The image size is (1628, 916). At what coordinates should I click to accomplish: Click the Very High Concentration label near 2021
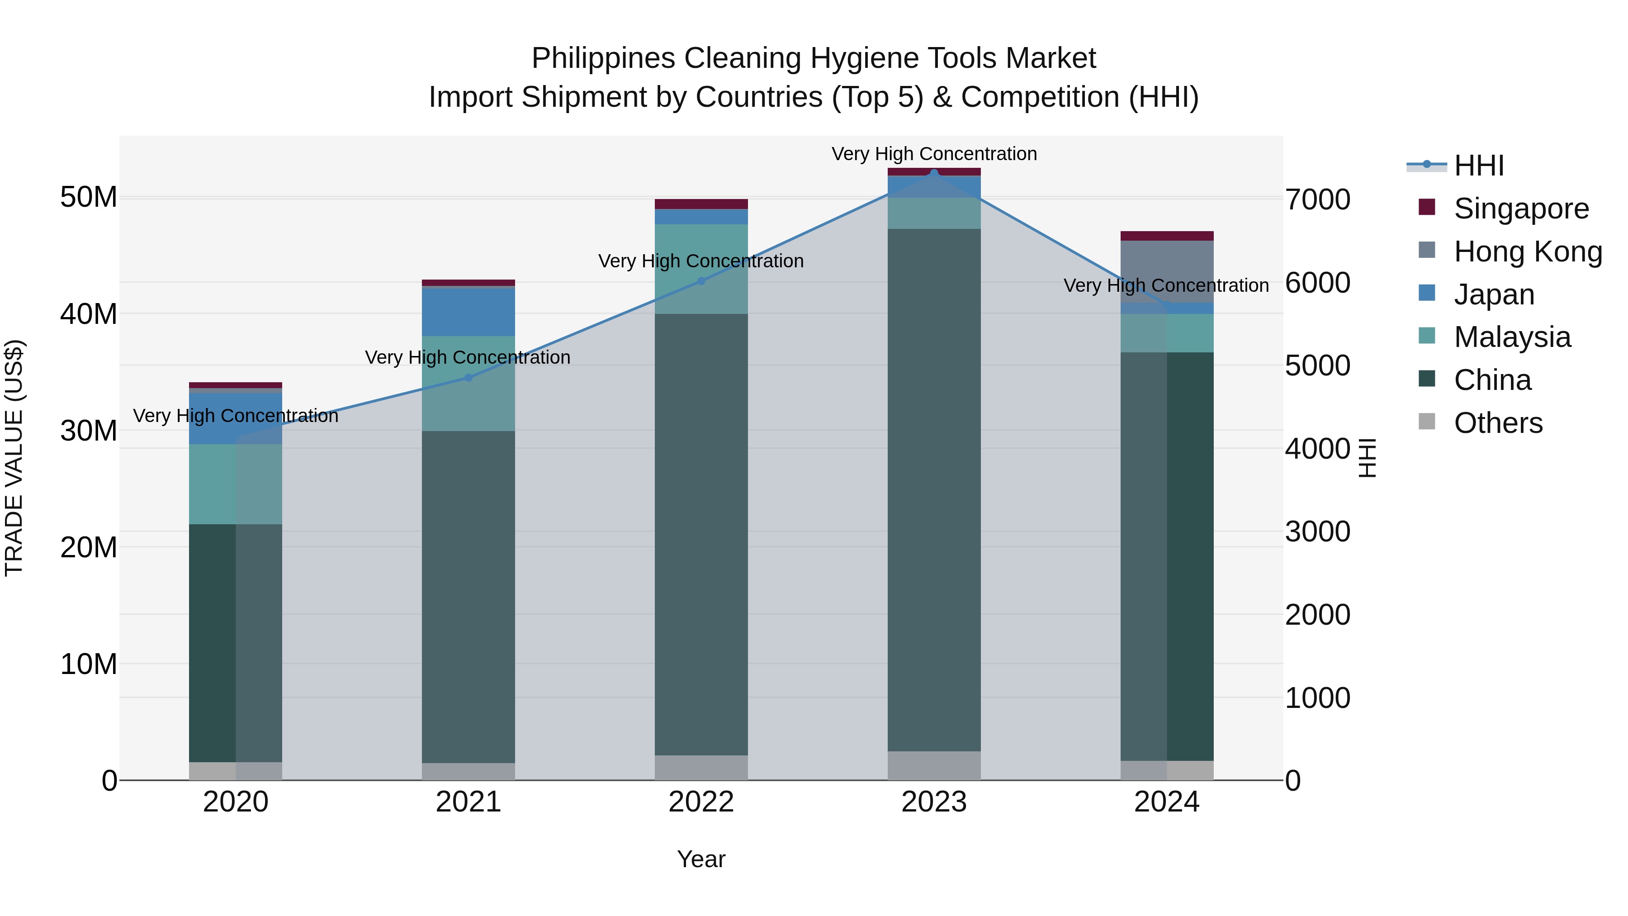coord(468,357)
